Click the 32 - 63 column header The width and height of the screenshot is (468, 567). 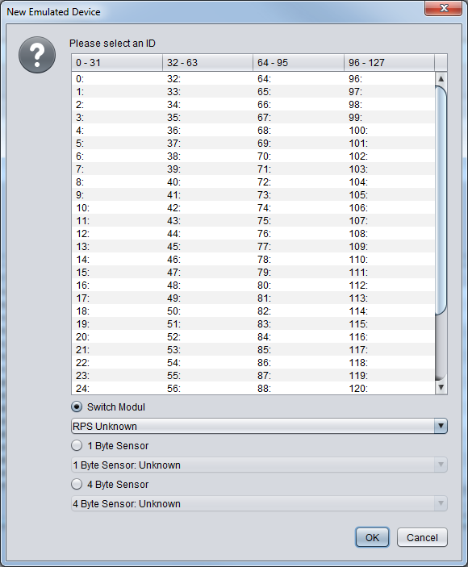[x=208, y=63]
